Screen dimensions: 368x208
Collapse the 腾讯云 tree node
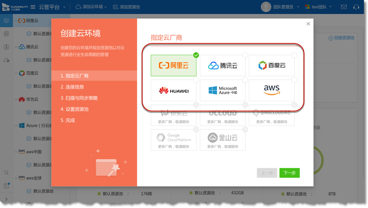[x=16, y=47]
